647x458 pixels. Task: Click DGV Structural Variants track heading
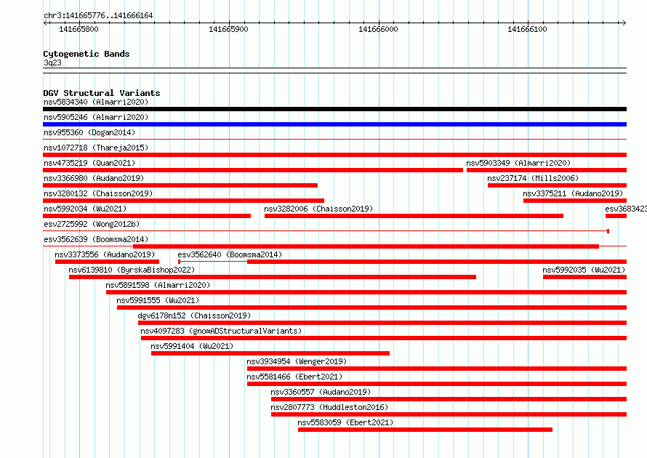point(102,93)
